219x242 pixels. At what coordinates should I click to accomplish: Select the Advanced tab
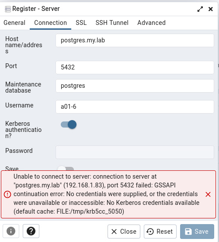pyautogui.click(x=151, y=23)
